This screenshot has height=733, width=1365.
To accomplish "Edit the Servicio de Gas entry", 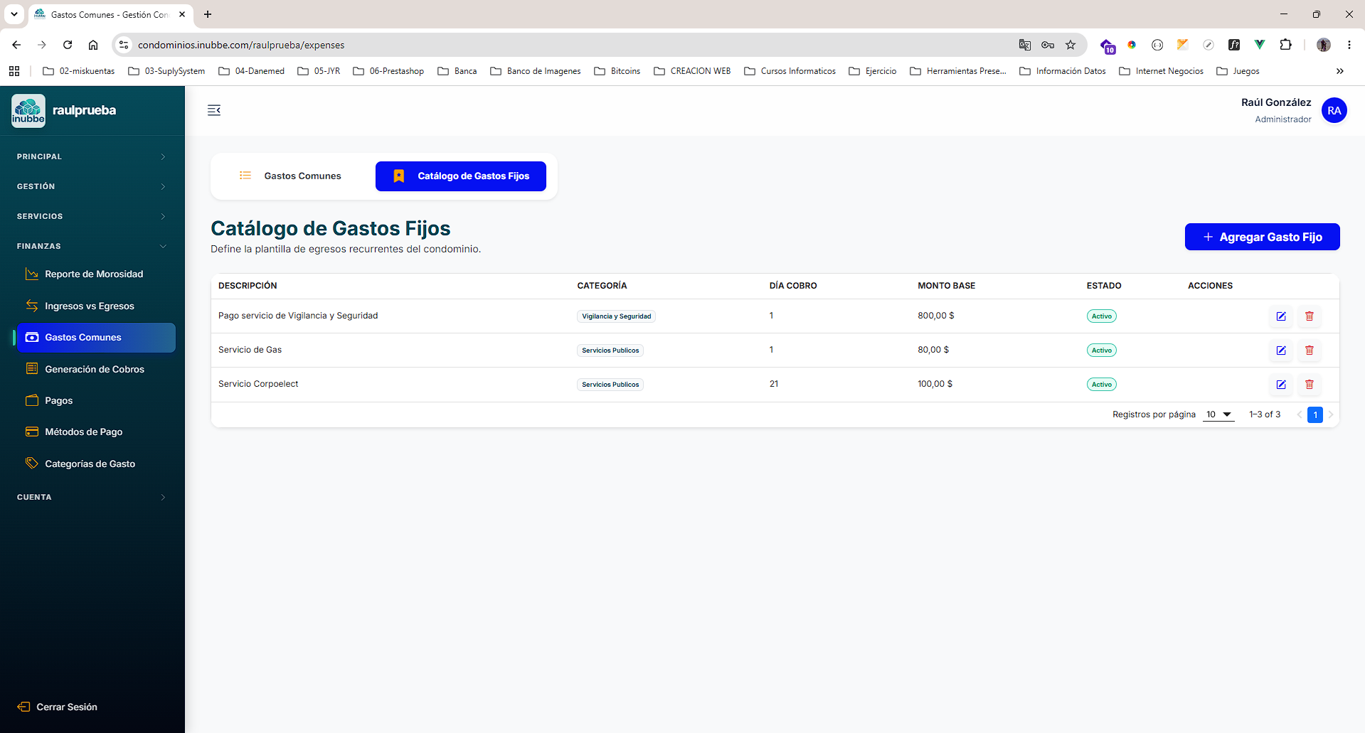I will click(x=1280, y=351).
